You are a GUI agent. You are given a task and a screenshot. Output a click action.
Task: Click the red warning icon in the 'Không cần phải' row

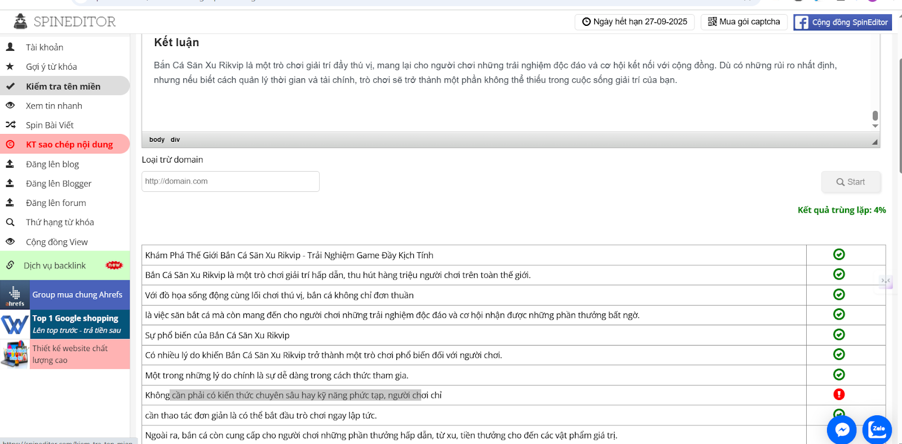pyautogui.click(x=839, y=394)
